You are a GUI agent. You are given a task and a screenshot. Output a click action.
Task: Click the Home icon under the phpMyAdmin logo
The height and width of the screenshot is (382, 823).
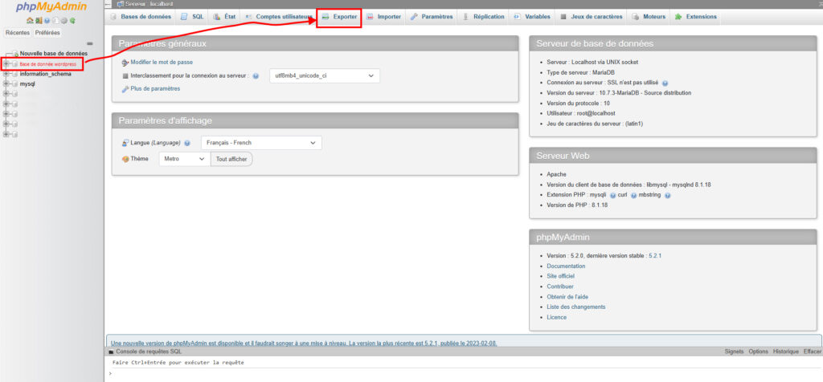[30, 20]
